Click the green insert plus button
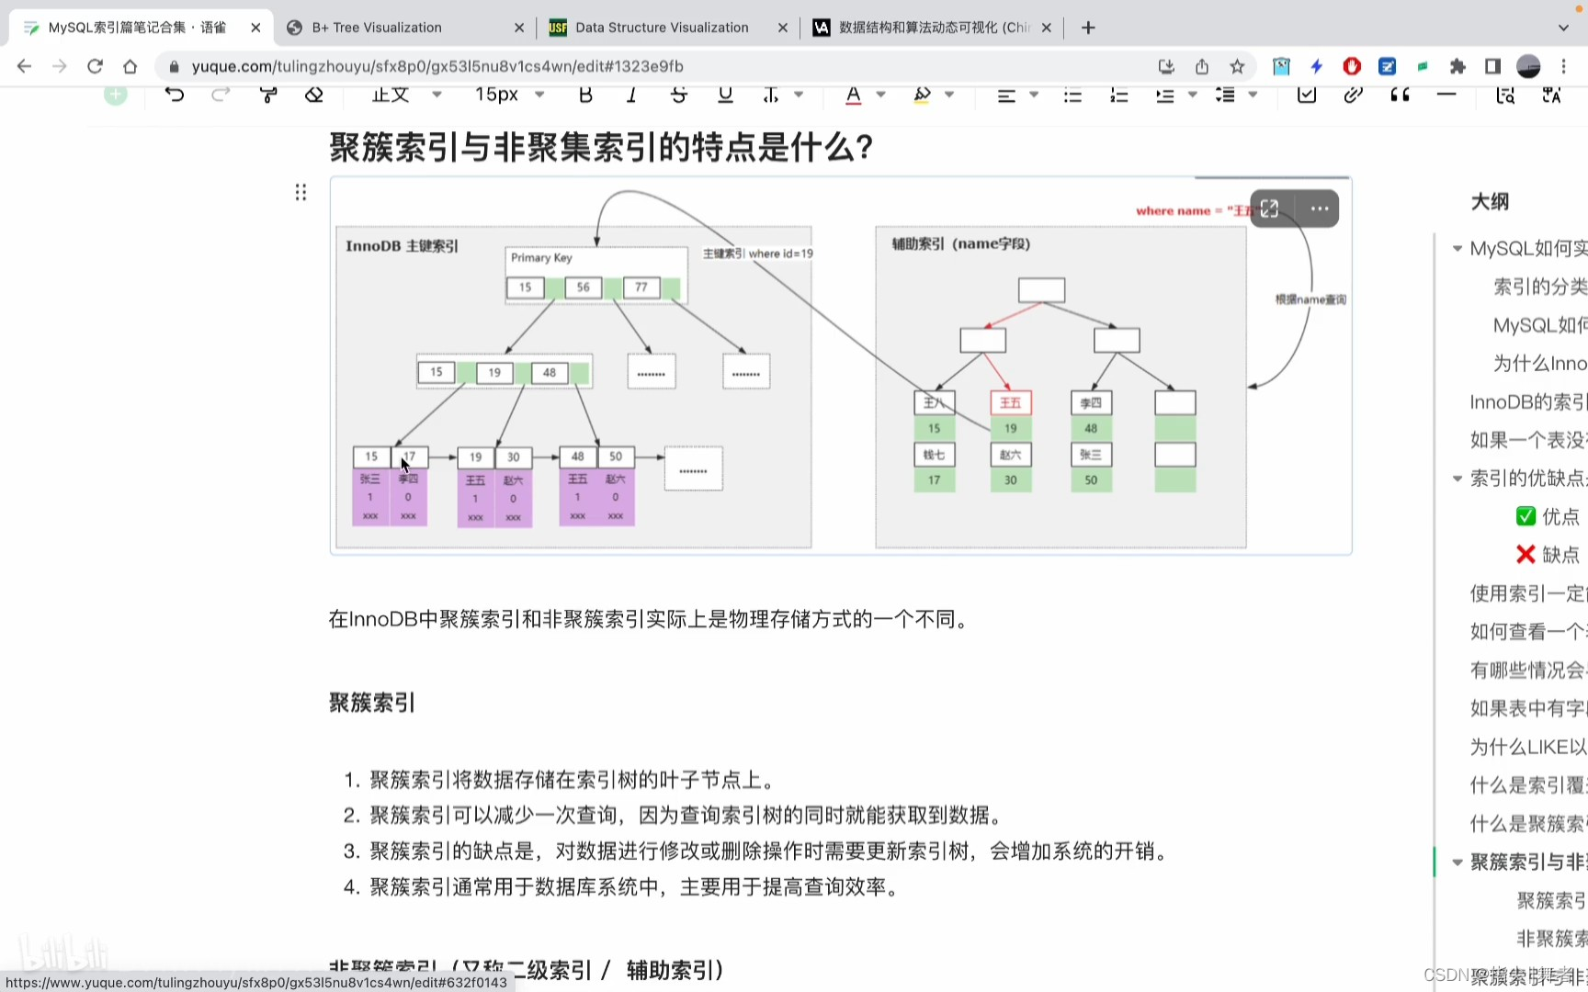This screenshot has height=992, width=1588. tap(116, 94)
